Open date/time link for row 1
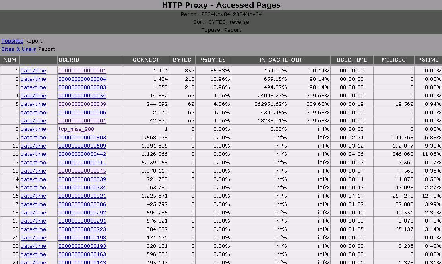The height and width of the screenshot is (264, 442). pos(33,70)
